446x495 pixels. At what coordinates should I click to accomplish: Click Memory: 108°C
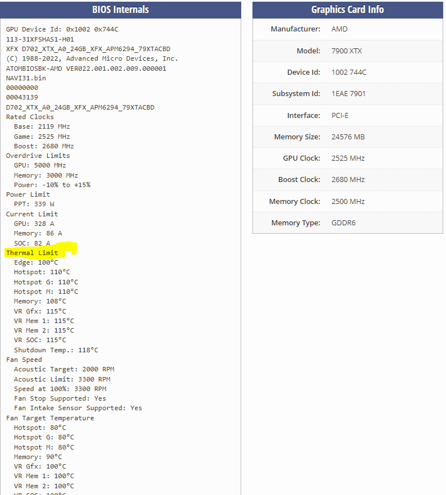pyautogui.click(x=40, y=302)
